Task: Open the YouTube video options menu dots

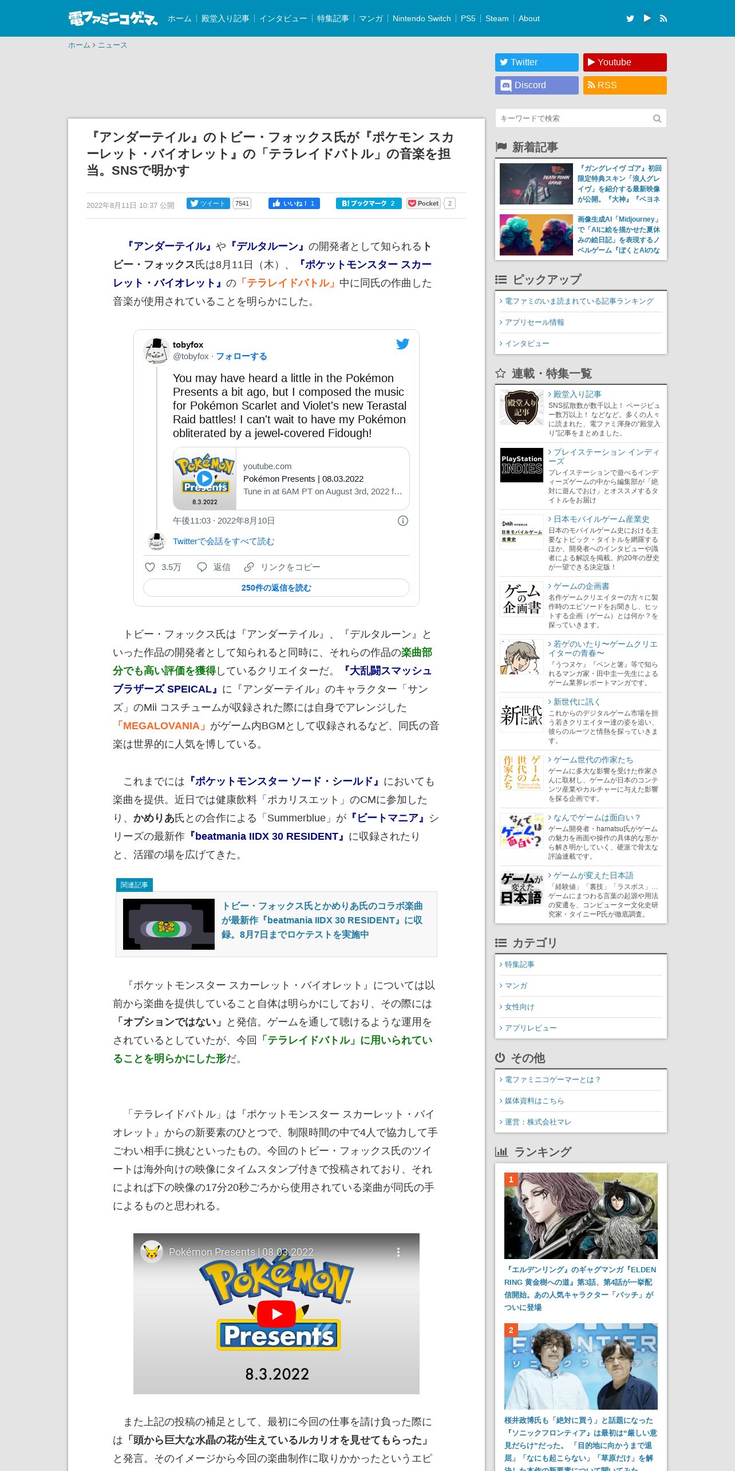Action: point(398,1252)
